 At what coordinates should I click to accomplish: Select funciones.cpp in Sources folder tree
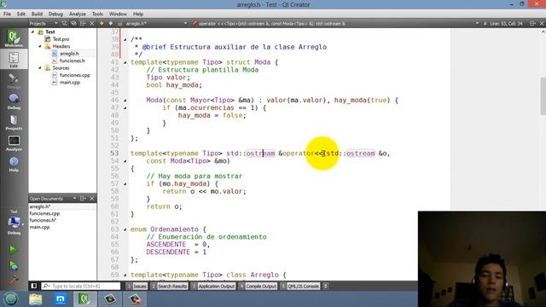click(x=74, y=75)
